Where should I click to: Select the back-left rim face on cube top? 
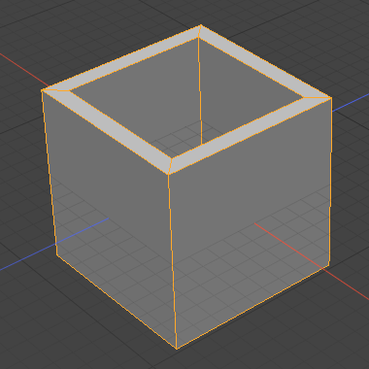[124, 59]
